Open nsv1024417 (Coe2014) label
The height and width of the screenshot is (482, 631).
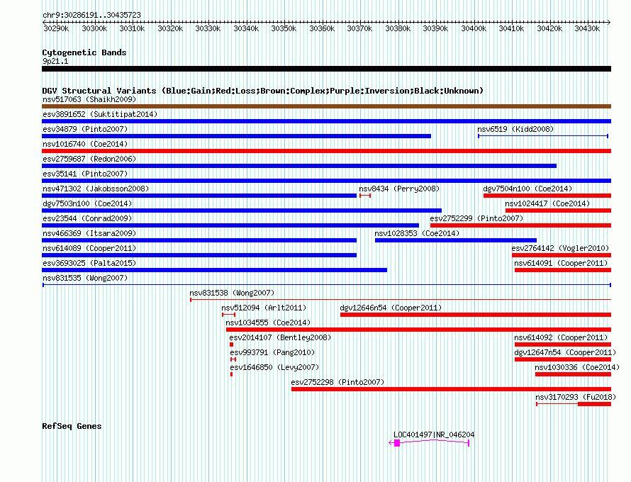[547, 203]
